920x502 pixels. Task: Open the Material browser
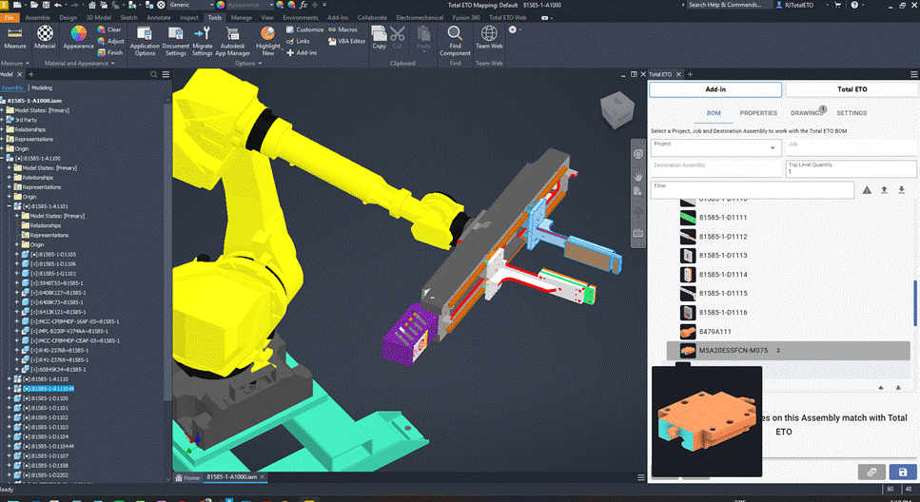(x=45, y=36)
